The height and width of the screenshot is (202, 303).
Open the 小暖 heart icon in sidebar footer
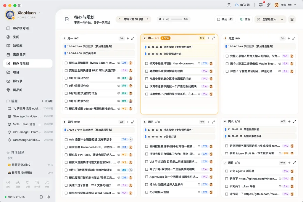[28, 184]
